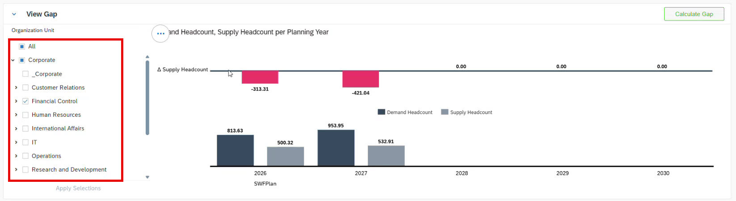Check the _Corporate checkbox
The image size is (736, 201).
tap(25, 74)
